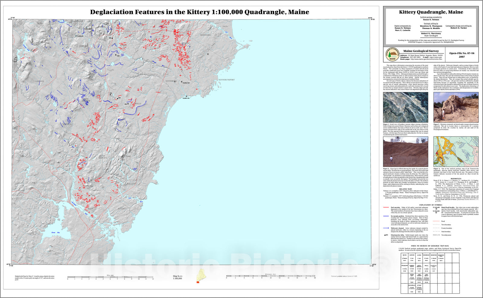Click the 'Map Scale 1:100,000' label
483x298 pixels.
(x=178, y=277)
